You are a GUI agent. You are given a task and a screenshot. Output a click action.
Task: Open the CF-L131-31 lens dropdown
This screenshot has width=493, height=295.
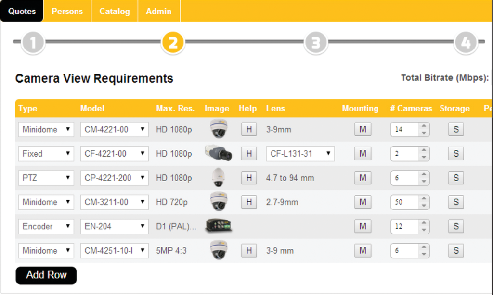pyautogui.click(x=301, y=153)
